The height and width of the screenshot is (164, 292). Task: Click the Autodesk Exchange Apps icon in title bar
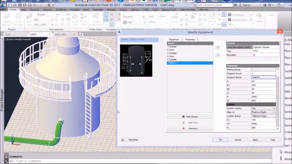[265, 5]
